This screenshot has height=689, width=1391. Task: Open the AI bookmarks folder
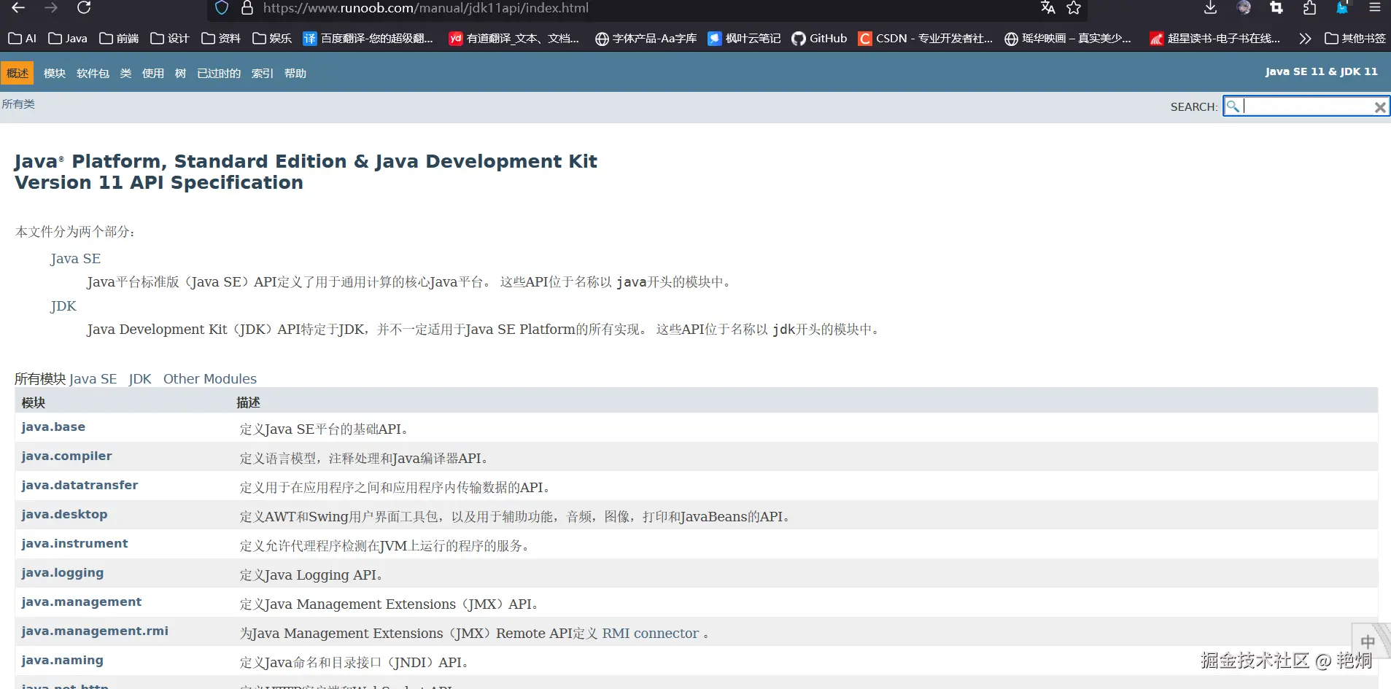coord(23,39)
